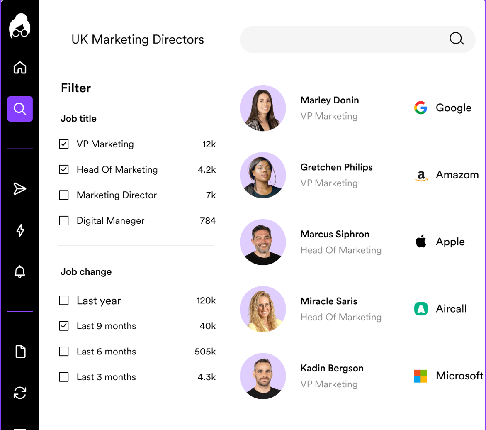Open Miracle Saris' profile photo

[x=263, y=309]
